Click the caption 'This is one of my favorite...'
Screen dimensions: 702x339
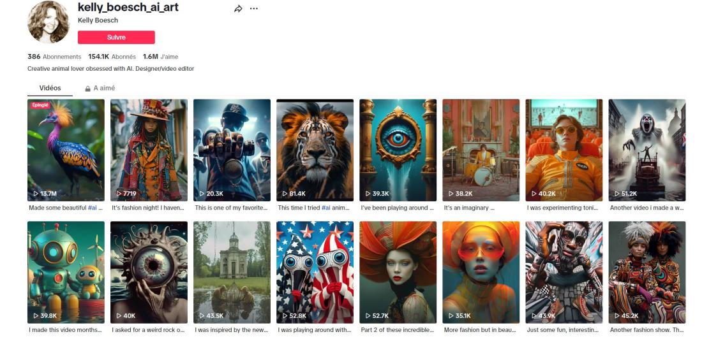point(232,208)
